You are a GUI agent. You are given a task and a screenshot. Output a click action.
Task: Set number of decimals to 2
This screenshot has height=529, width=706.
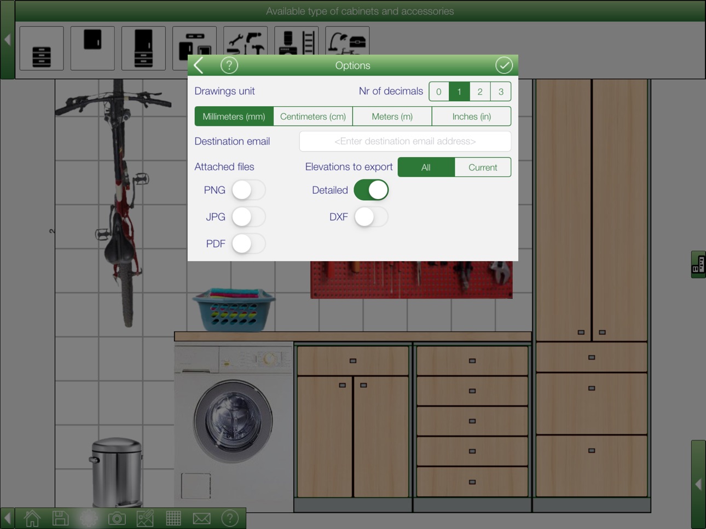coord(480,92)
